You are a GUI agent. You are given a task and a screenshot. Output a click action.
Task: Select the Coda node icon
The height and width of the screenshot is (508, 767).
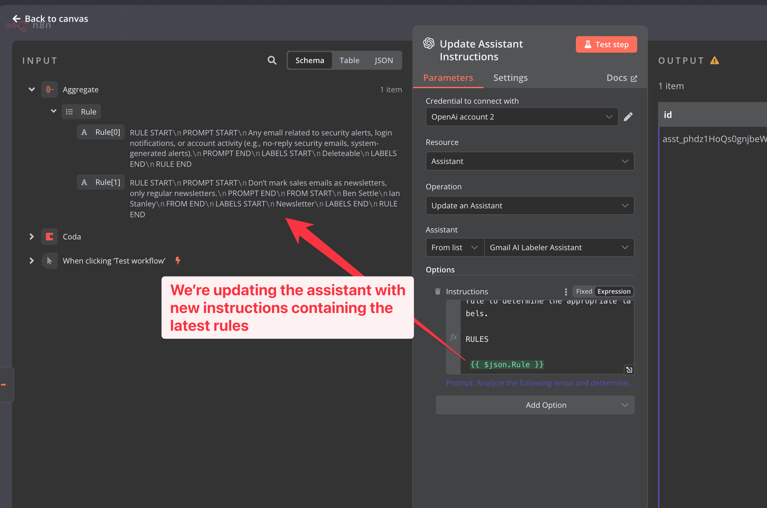(49, 237)
